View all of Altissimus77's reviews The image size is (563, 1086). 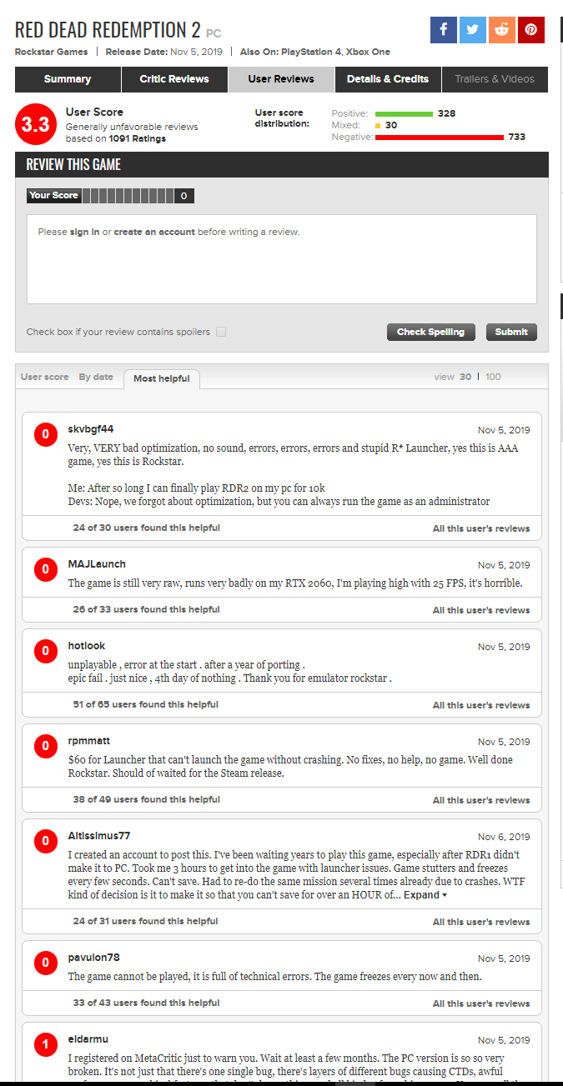pos(480,922)
